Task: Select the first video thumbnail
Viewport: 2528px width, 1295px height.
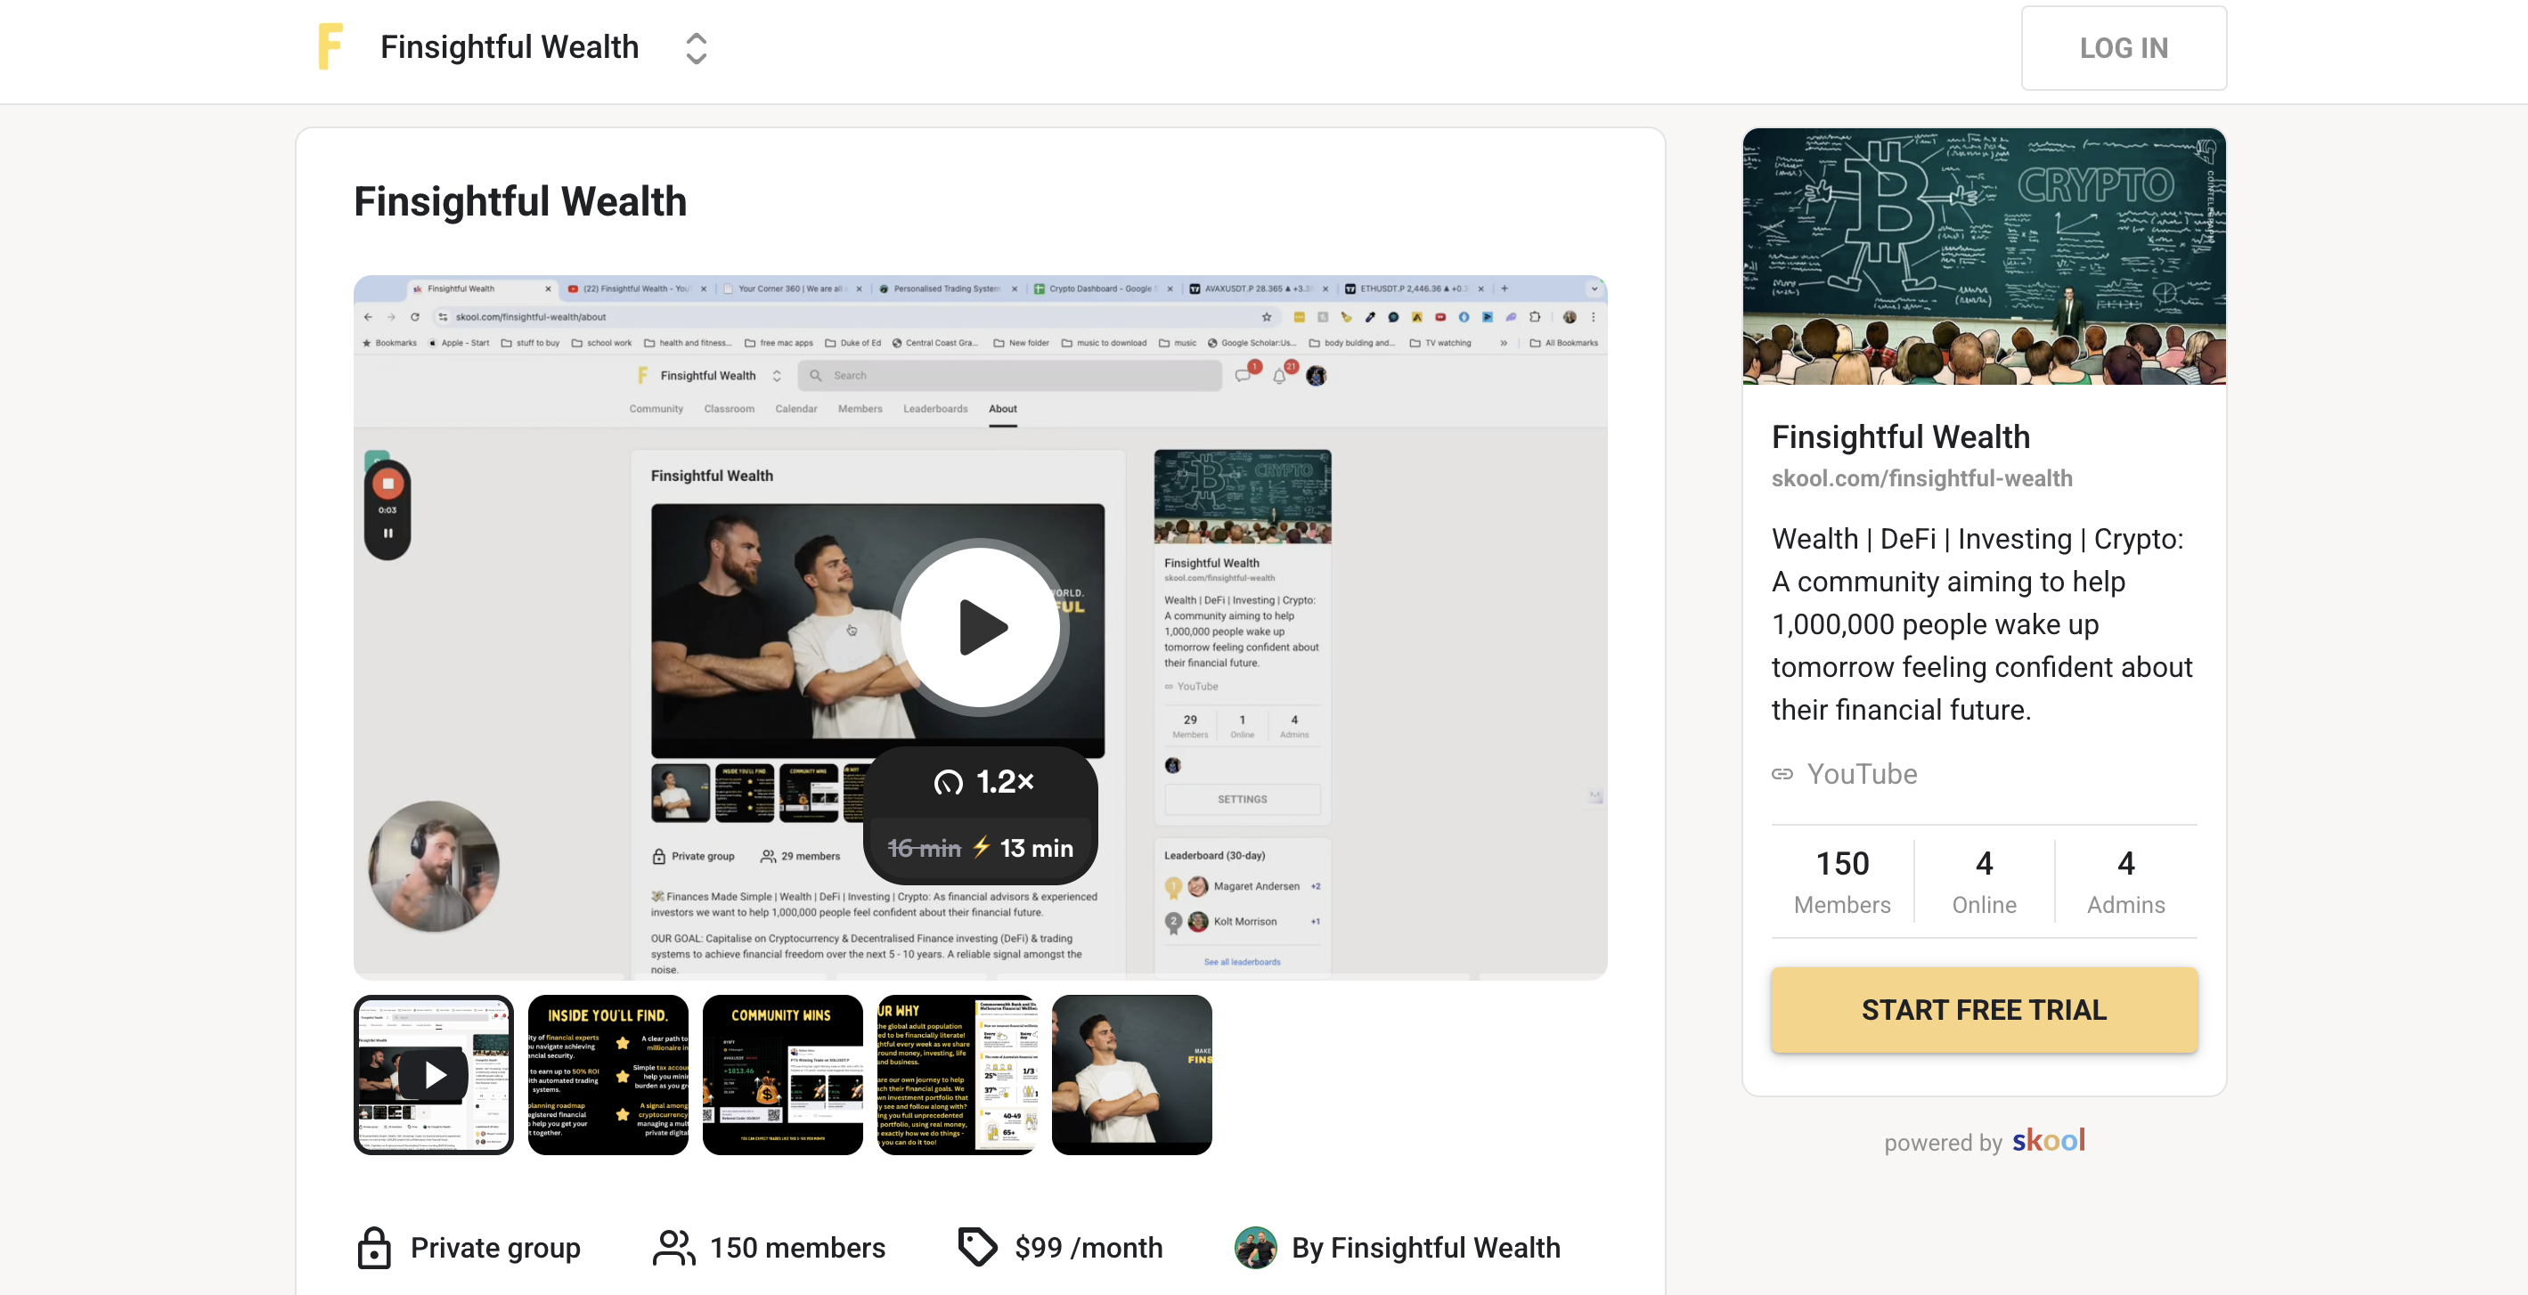Action: click(434, 1074)
